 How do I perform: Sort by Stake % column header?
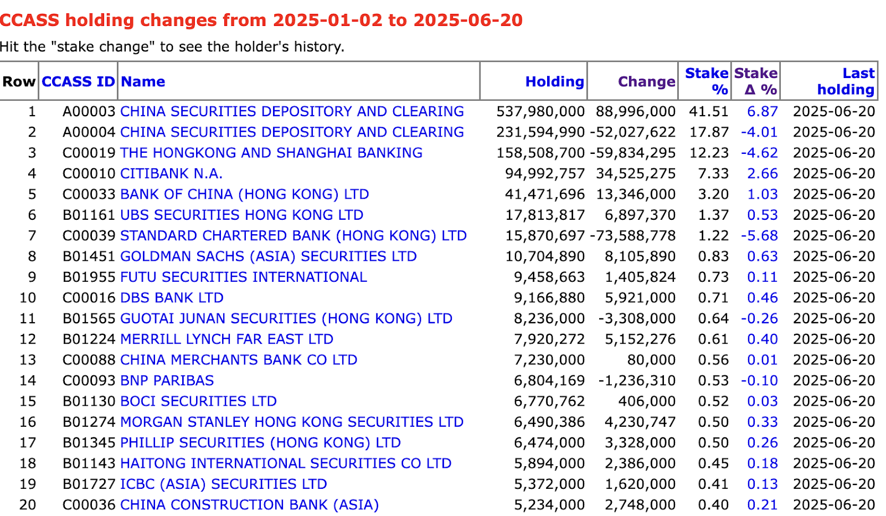coord(707,81)
